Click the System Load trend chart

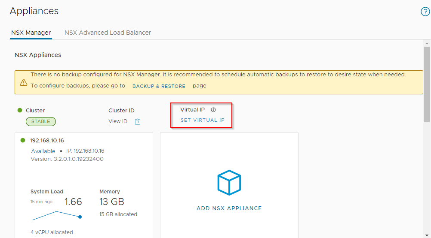click(x=57, y=216)
